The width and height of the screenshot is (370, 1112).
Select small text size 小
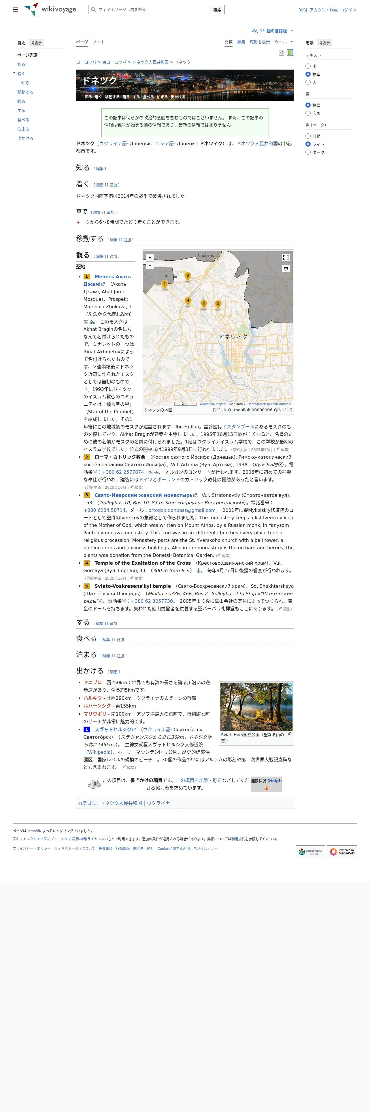(x=308, y=66)
